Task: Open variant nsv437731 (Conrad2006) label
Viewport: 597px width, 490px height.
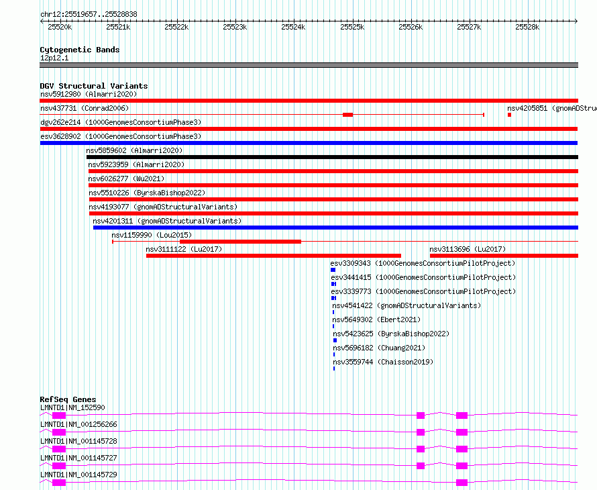Action: pos(85,108)
